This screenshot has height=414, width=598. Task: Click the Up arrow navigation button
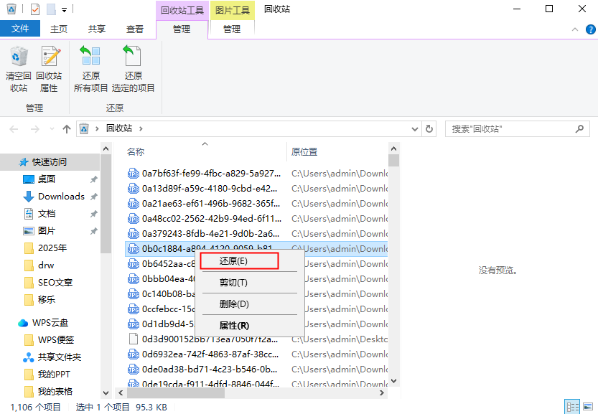point(67,128)
